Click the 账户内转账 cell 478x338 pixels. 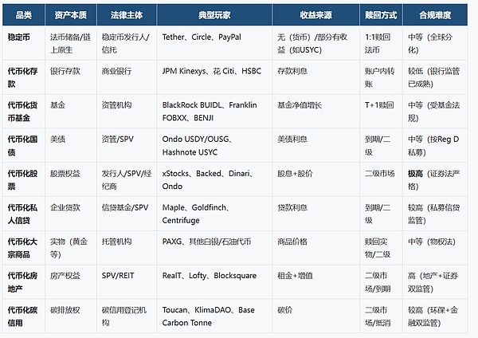tap(379, 77)
